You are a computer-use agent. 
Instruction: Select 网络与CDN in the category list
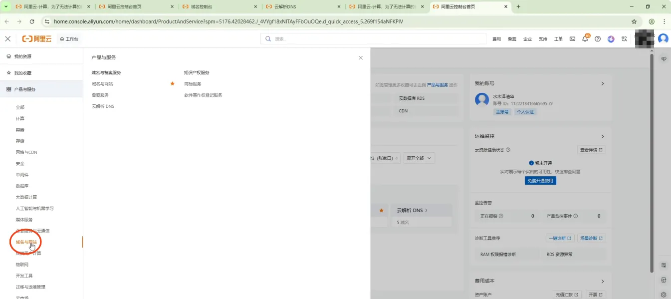(26, 152)
